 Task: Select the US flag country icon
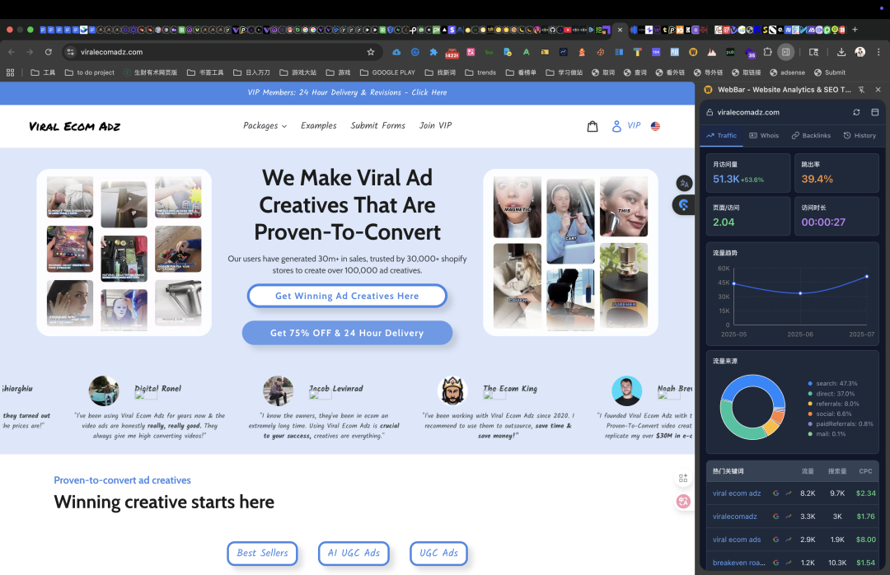pyautogui.click(x=655, y=126)
